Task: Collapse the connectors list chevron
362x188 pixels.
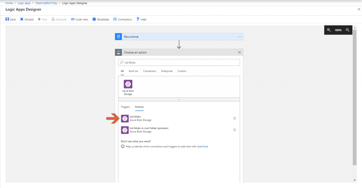Action: click(179, 99)
